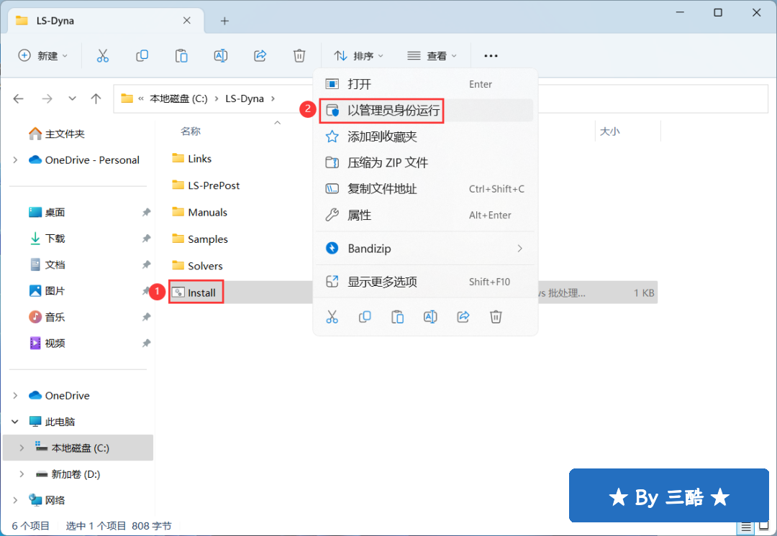Collapse the 此电脑 tree node
This screenshot has height=536, width=777.
15,422
